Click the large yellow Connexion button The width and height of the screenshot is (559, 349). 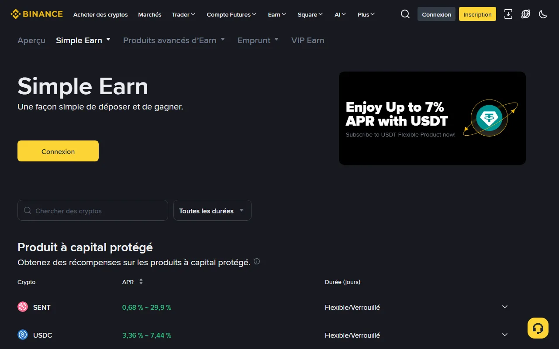(x=58, y=151)
